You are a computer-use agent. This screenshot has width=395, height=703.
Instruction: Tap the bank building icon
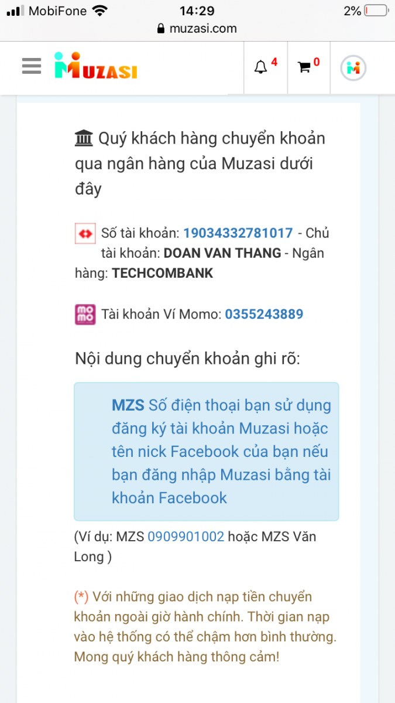tap(84, 139)
